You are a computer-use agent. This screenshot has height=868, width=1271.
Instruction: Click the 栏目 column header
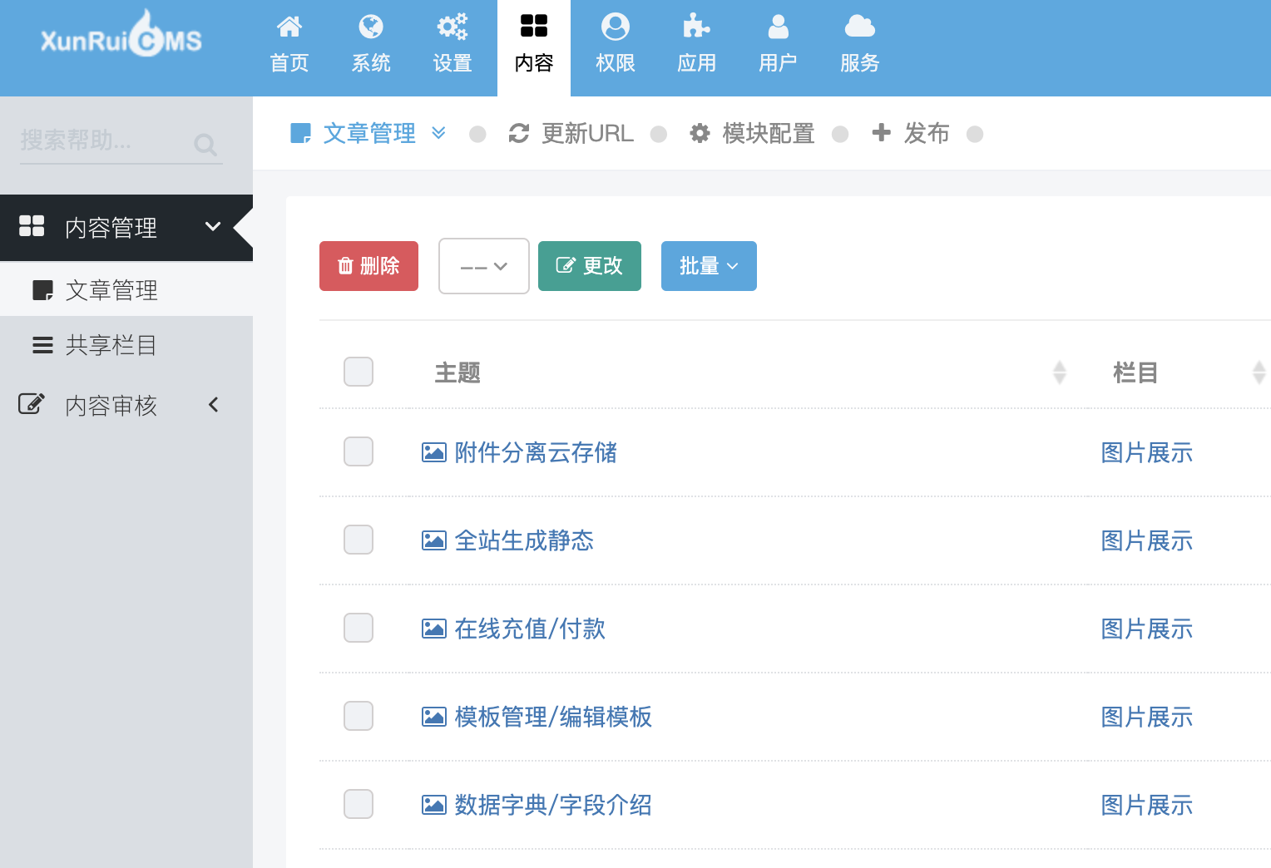(x=1136, y=372)
